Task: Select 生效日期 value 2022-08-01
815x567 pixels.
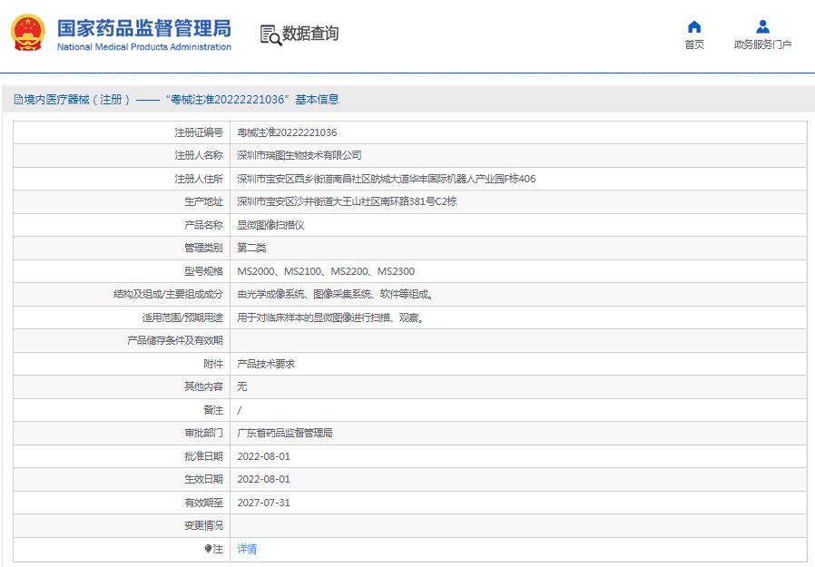Action: [263, 479]
